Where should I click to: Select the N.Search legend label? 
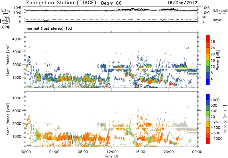pos(220,11)
